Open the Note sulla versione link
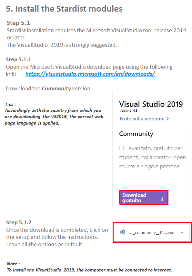The width and height of the screenshot is (192, 276). pos(142,119)
